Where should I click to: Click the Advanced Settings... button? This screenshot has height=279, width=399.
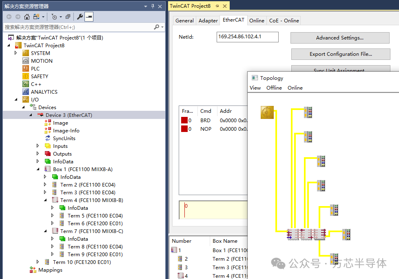pos(340,38)
